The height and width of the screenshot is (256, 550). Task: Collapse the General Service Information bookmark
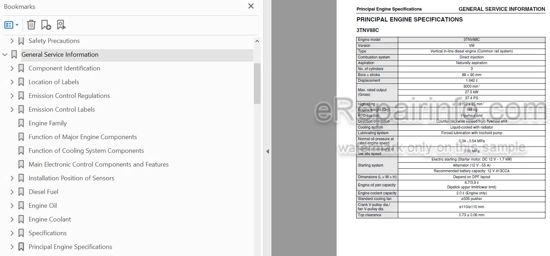coord(5,55)
